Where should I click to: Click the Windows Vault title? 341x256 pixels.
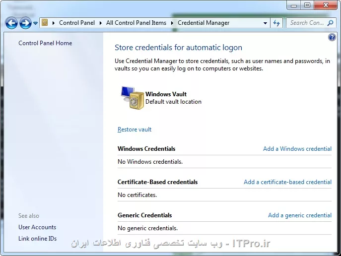coord(166,94)
